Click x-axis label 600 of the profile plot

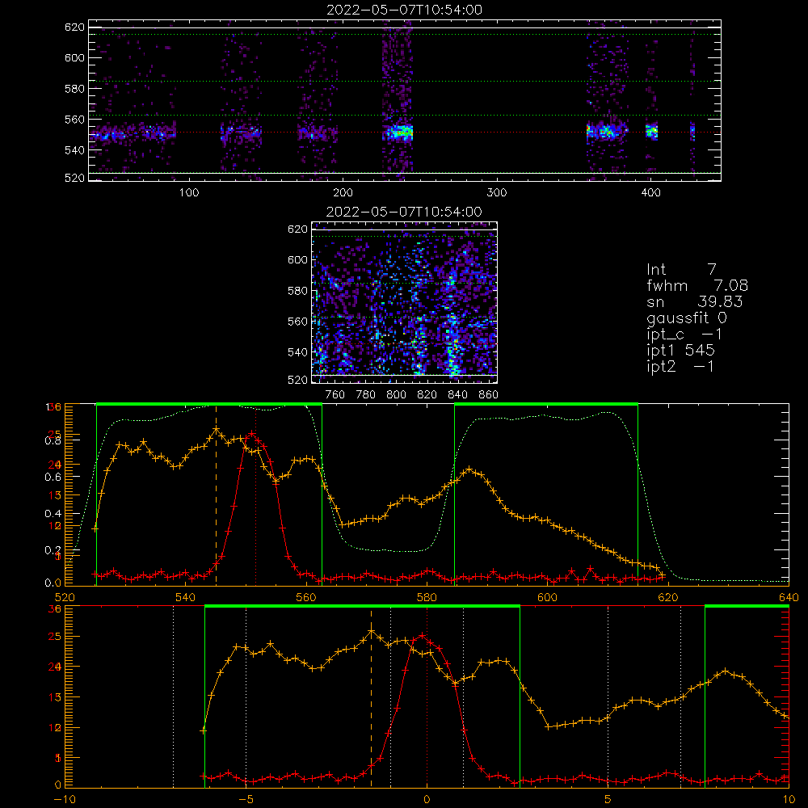(x=547, y=598)
